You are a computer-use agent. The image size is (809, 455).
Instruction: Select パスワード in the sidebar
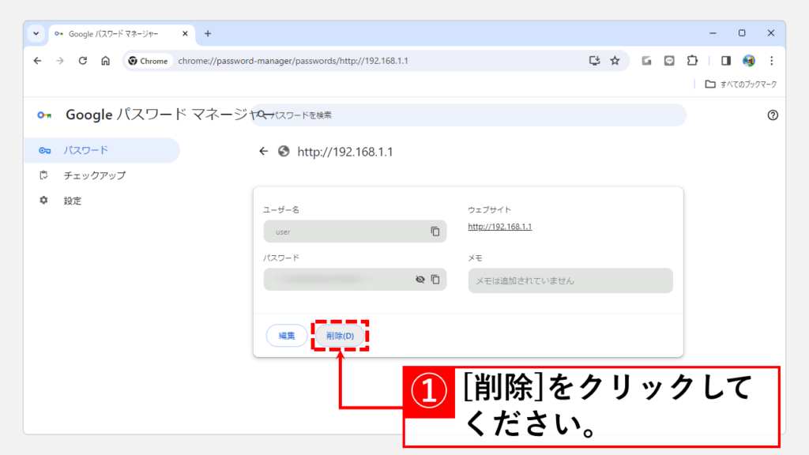(x=85, y=150)
